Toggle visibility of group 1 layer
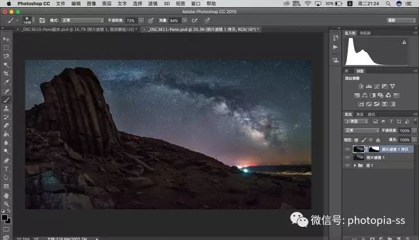This screenshot has height=240, width=419. pyautogui.click(x=348, y=165)
